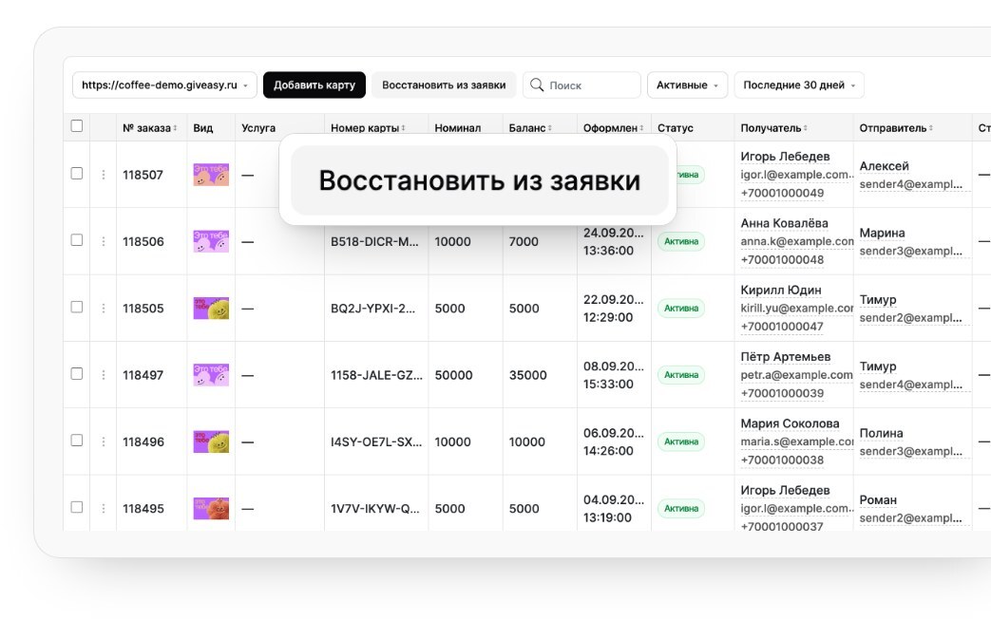Click card number 1V7V-IKYW-Q...

pos(374,508)
